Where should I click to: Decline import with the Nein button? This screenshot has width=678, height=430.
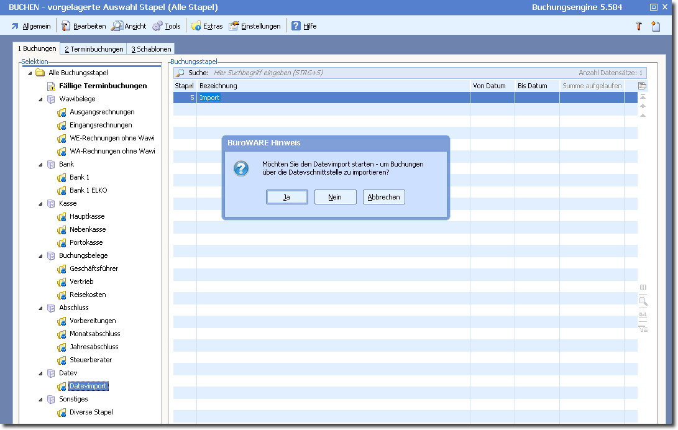(335, 197)
